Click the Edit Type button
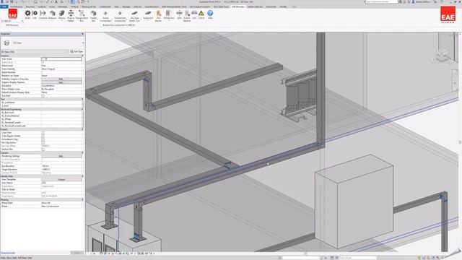 [x=77, y=51]
